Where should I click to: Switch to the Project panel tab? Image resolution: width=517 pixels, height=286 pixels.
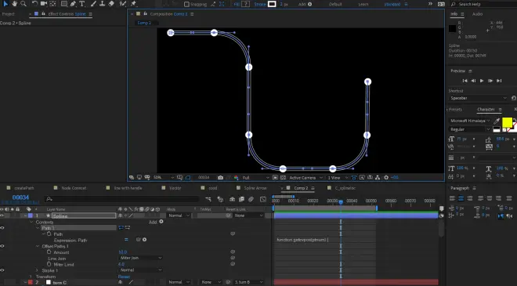click(x=9, y=14)
